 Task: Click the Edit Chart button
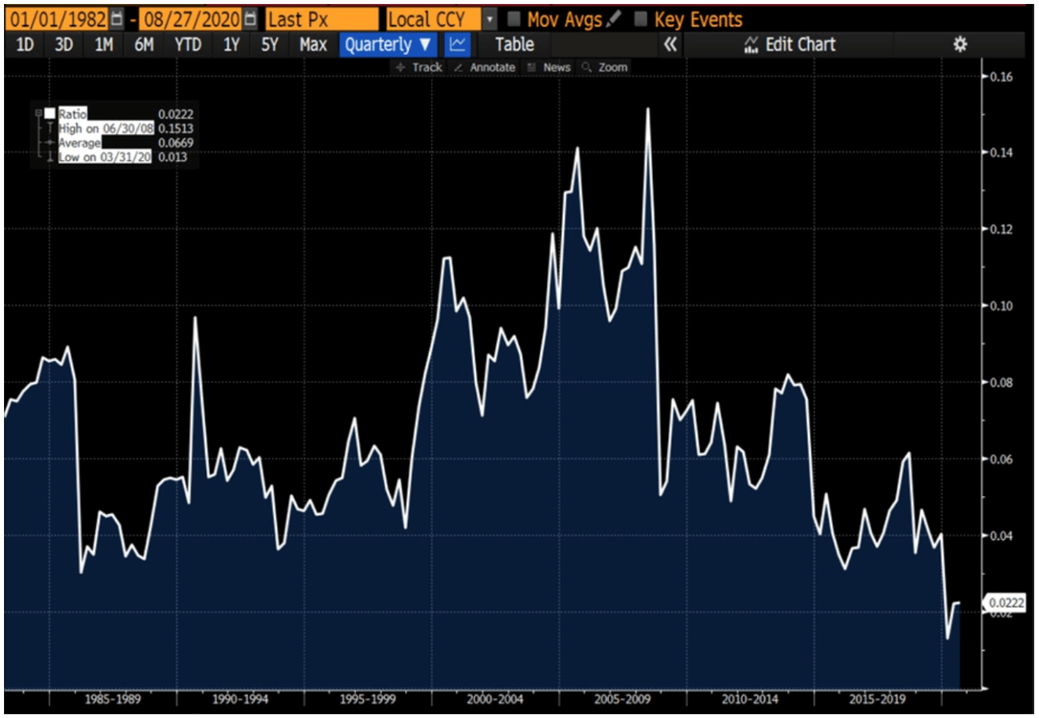(x=790, y=45)
